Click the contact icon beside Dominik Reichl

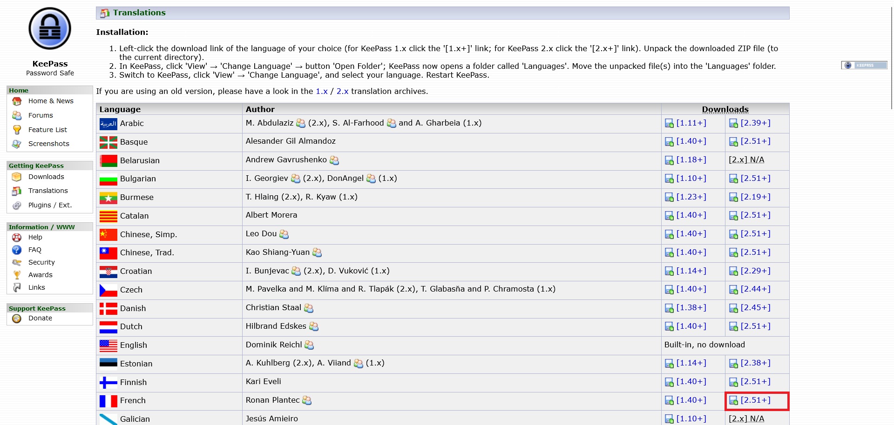pyautogui.click(x=309, y=345)
